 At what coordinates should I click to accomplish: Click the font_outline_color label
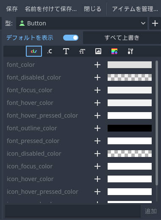(x=32, y=128)
